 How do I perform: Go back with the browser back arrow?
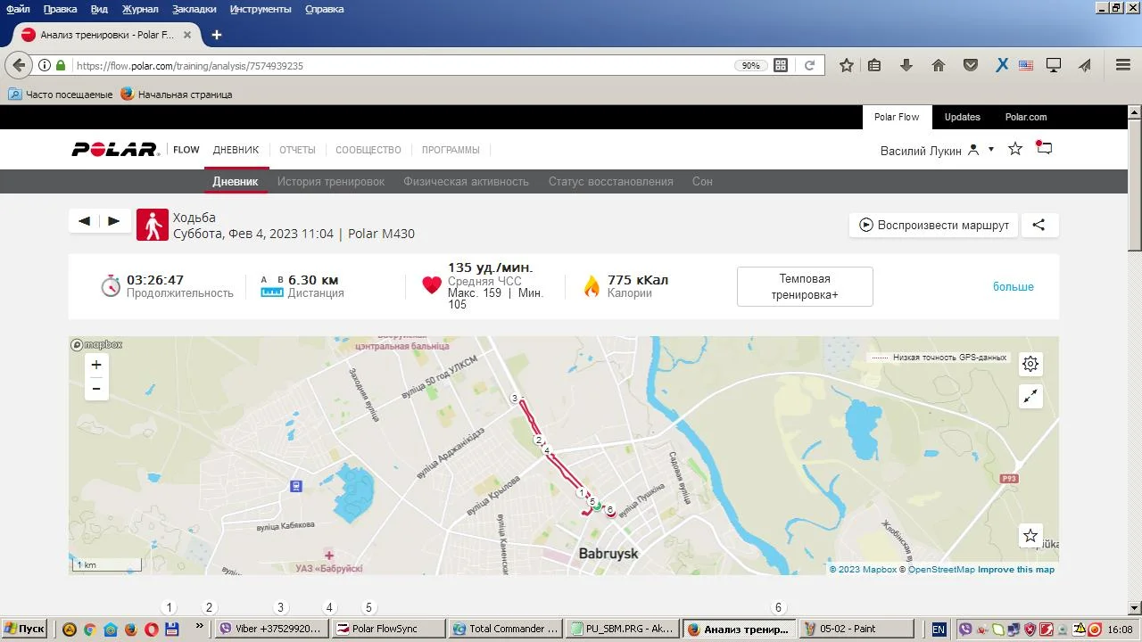point(19,65)
